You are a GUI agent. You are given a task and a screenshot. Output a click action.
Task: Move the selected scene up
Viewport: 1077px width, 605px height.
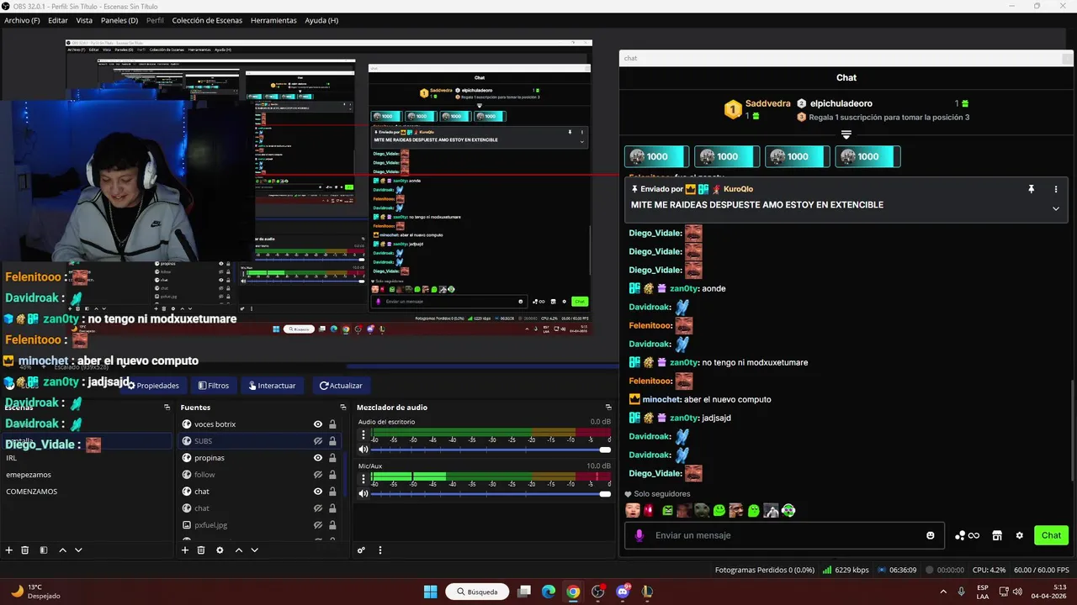(62, 550)
